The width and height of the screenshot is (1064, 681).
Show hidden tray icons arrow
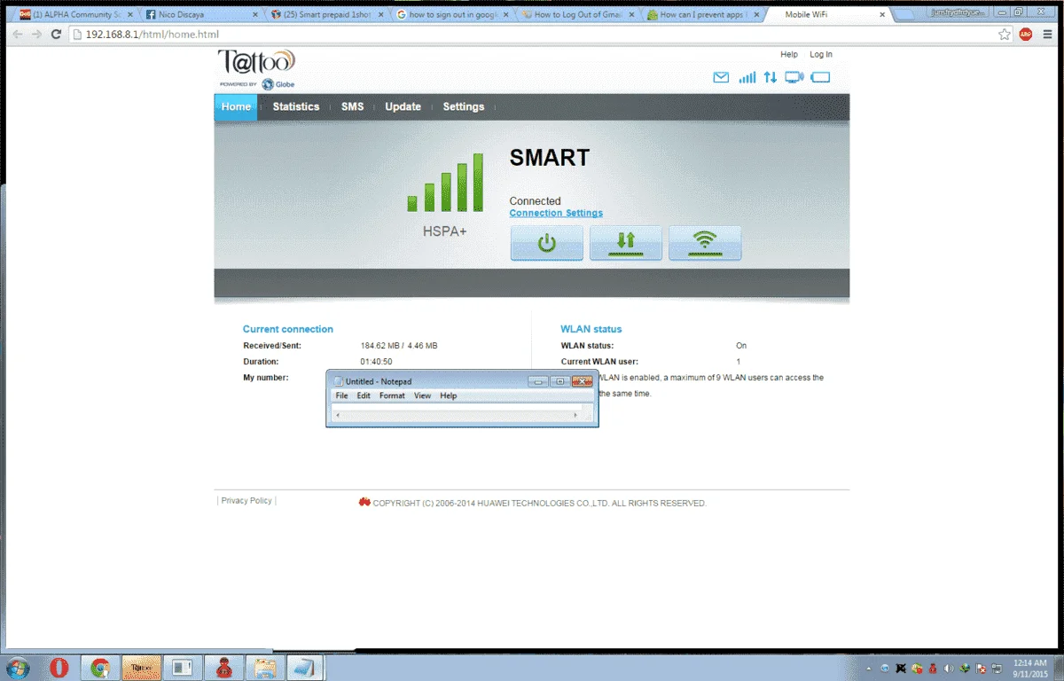870,668
